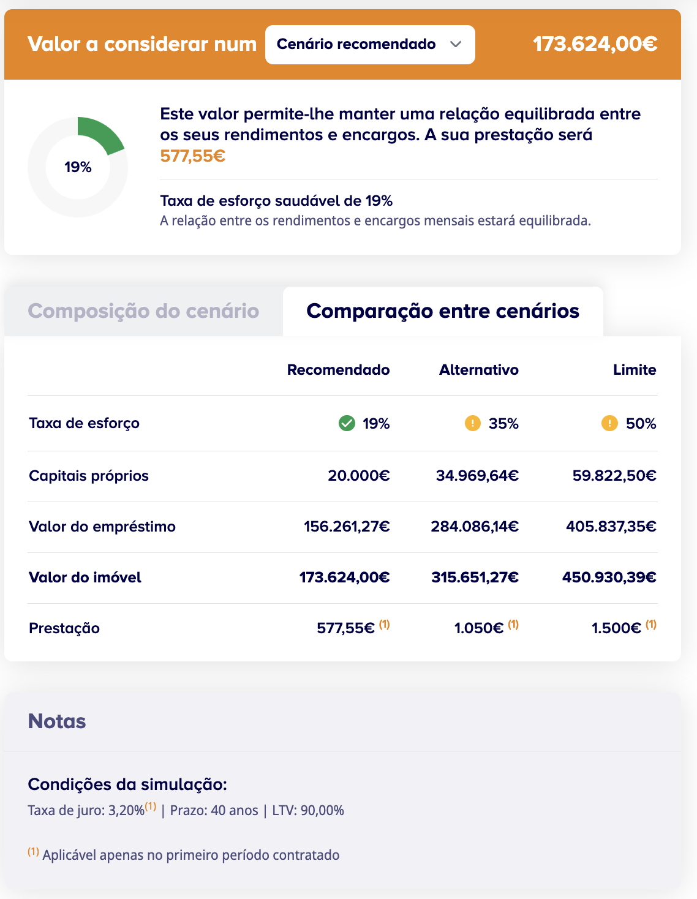The height and width of the screenshot is (899, 697).
Task: Click the footnote marker beside 577,55€ Prestação
Action: (384, 625)
